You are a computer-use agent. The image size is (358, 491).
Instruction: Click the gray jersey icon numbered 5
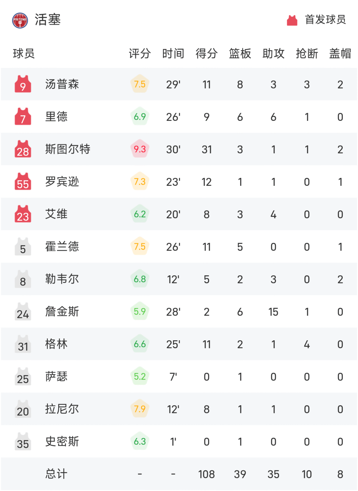[23, 247]
